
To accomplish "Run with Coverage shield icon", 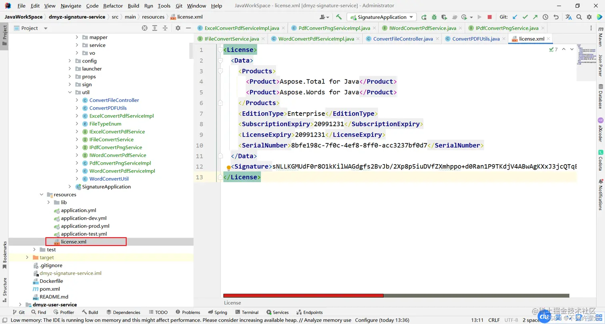I will pos(444,17).
